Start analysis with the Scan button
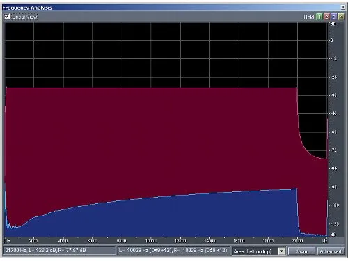The height and width of the screenshot is (261, 348). (301, 251)
